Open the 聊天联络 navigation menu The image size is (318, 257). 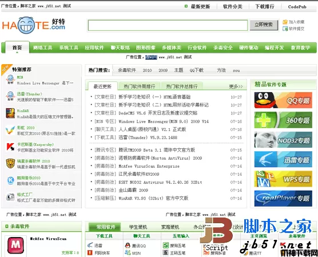120,48
